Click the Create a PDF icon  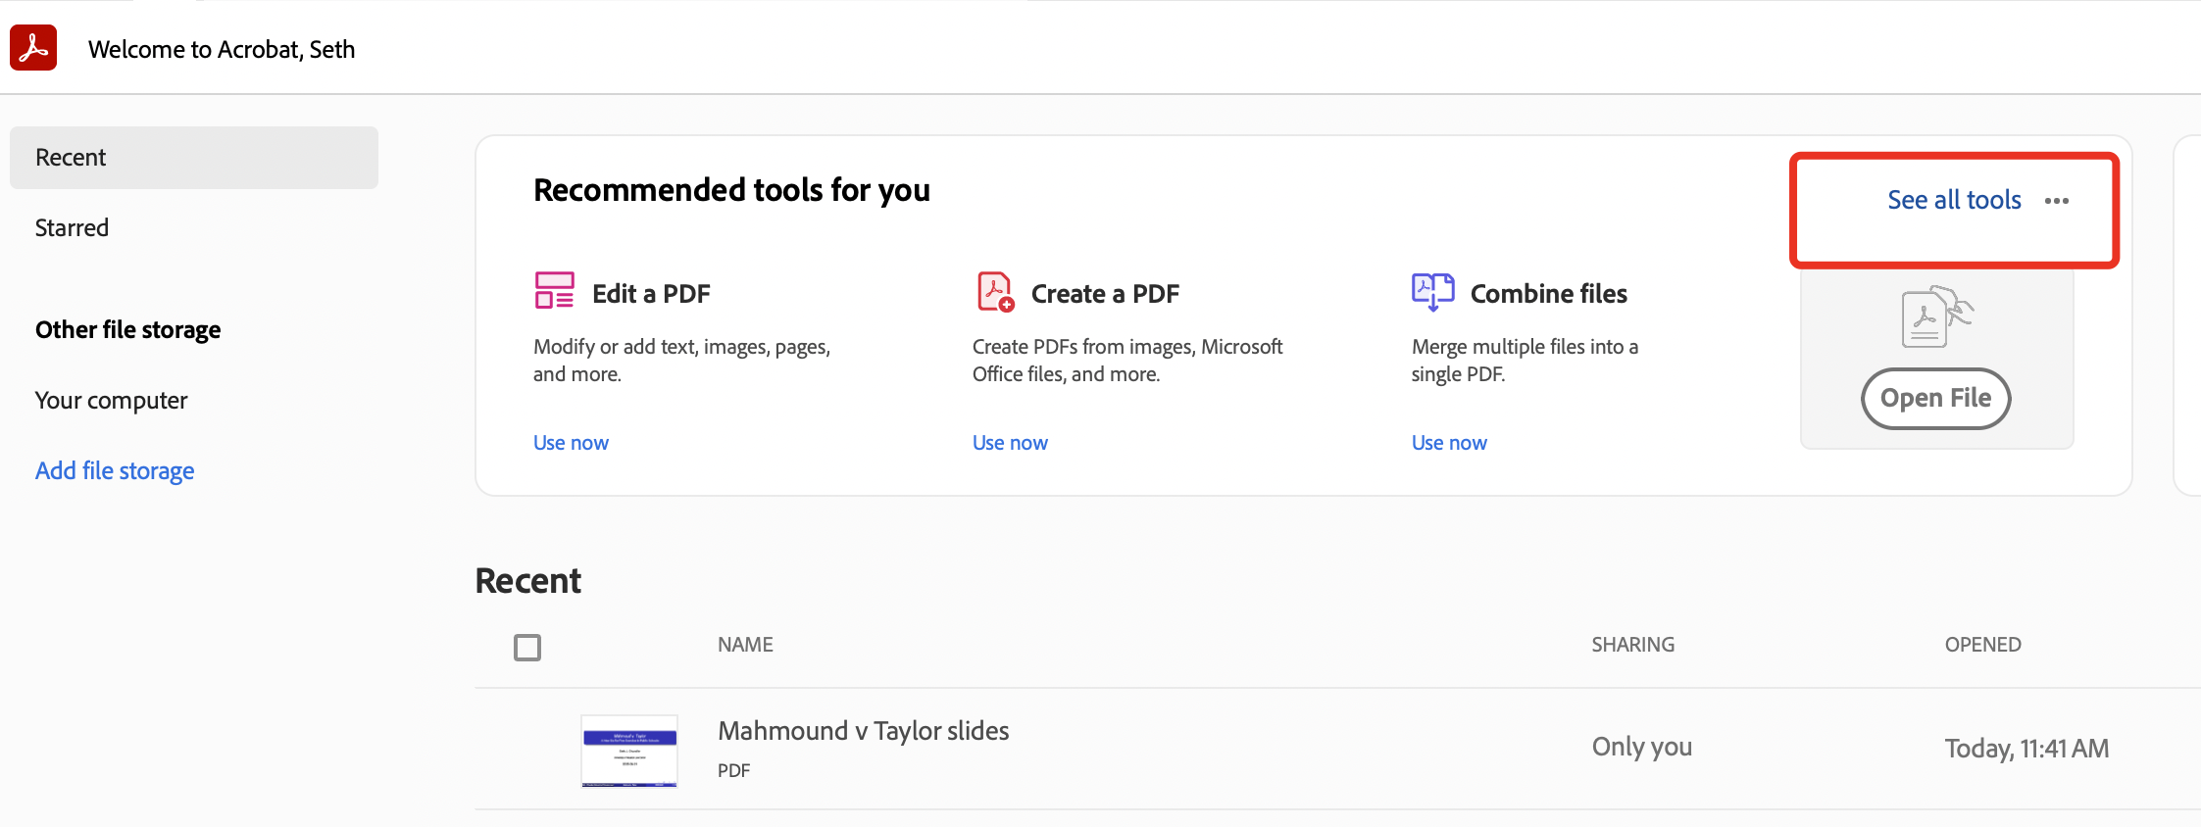coord(996,292)
